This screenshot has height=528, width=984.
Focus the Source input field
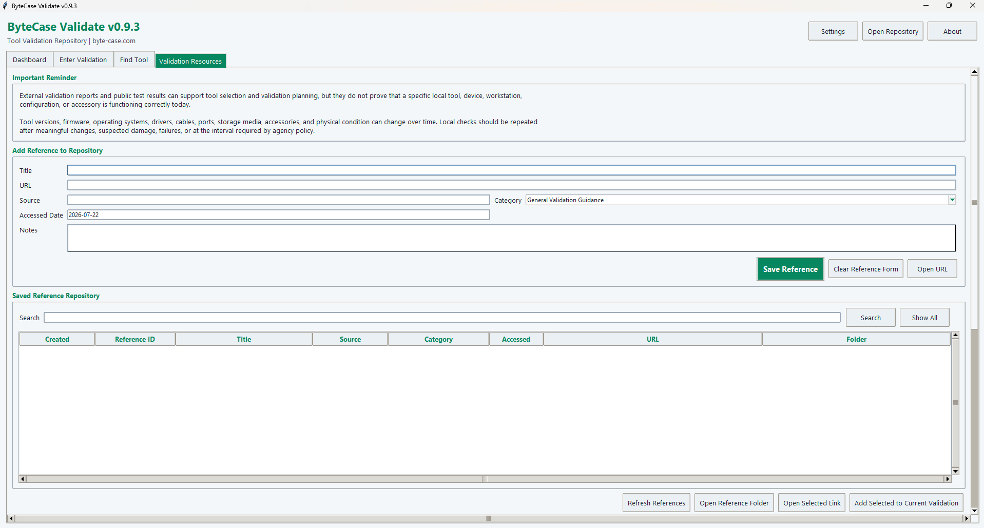click(279, 200)
